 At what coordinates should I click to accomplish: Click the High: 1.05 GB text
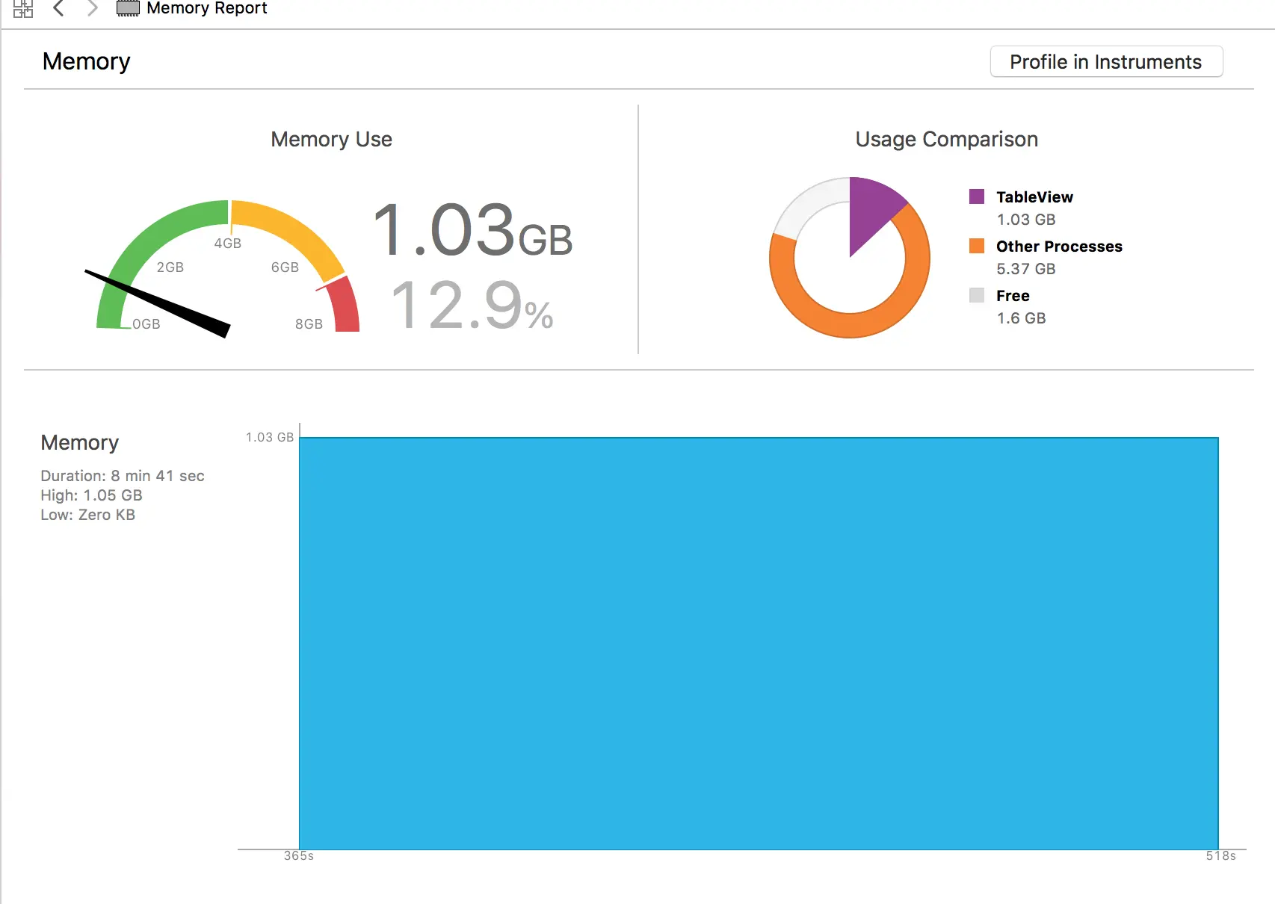pyautogui.click(x=91, y=495)
